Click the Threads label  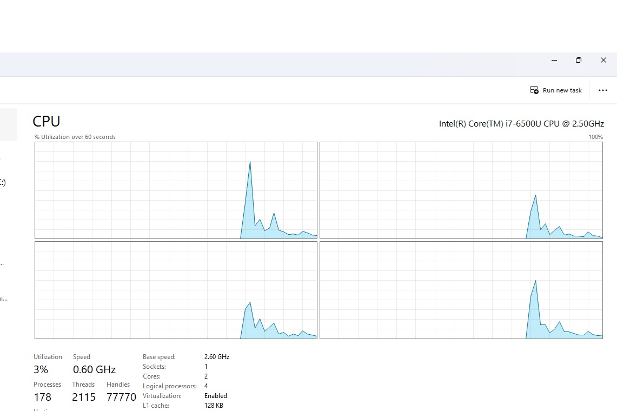83,384
